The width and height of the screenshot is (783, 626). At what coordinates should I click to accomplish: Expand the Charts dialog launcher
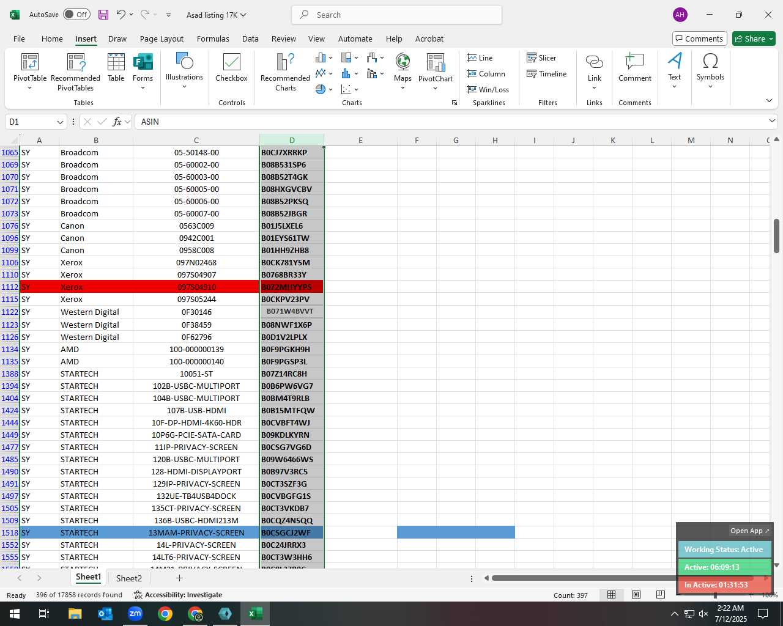455,103
